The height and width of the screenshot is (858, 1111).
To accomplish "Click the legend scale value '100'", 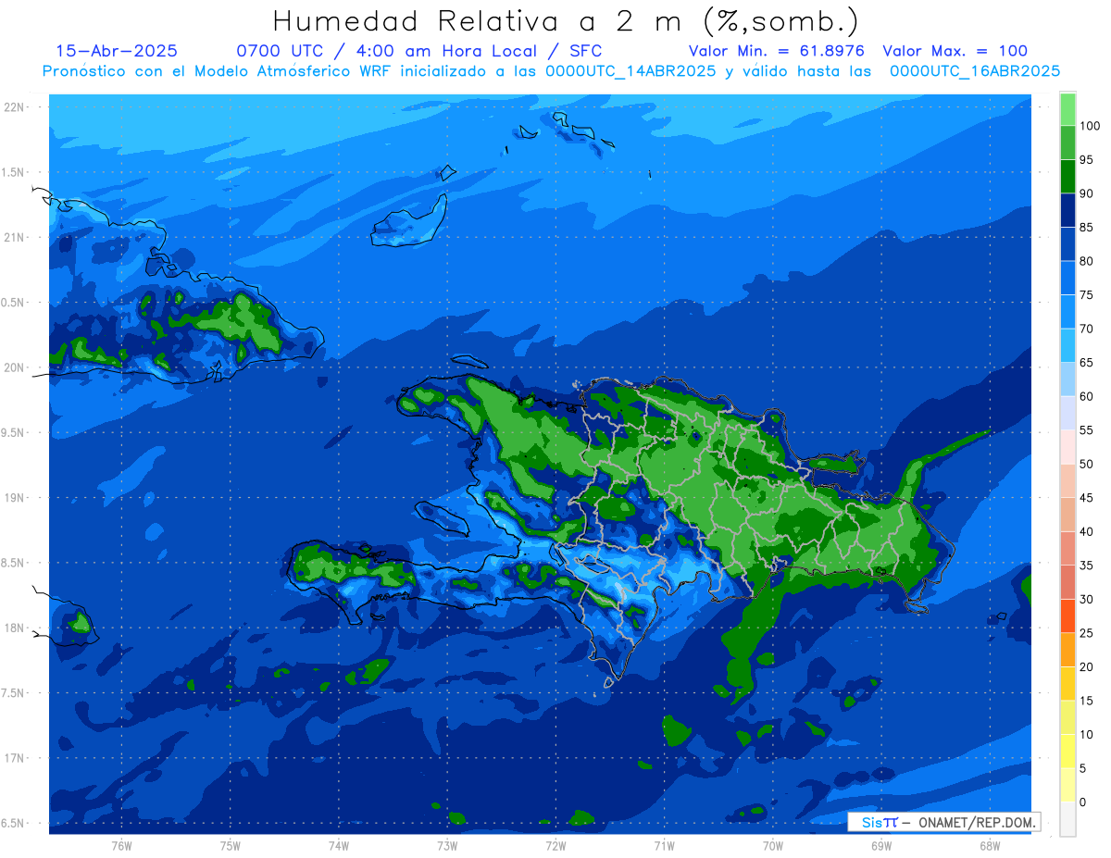I will point(1090,126).
